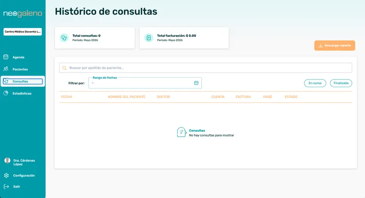
Task: Click the Consultas stethoscope sidebar icon
Action: click(6, 81)
